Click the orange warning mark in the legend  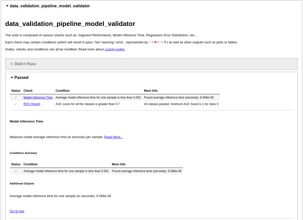160,42
